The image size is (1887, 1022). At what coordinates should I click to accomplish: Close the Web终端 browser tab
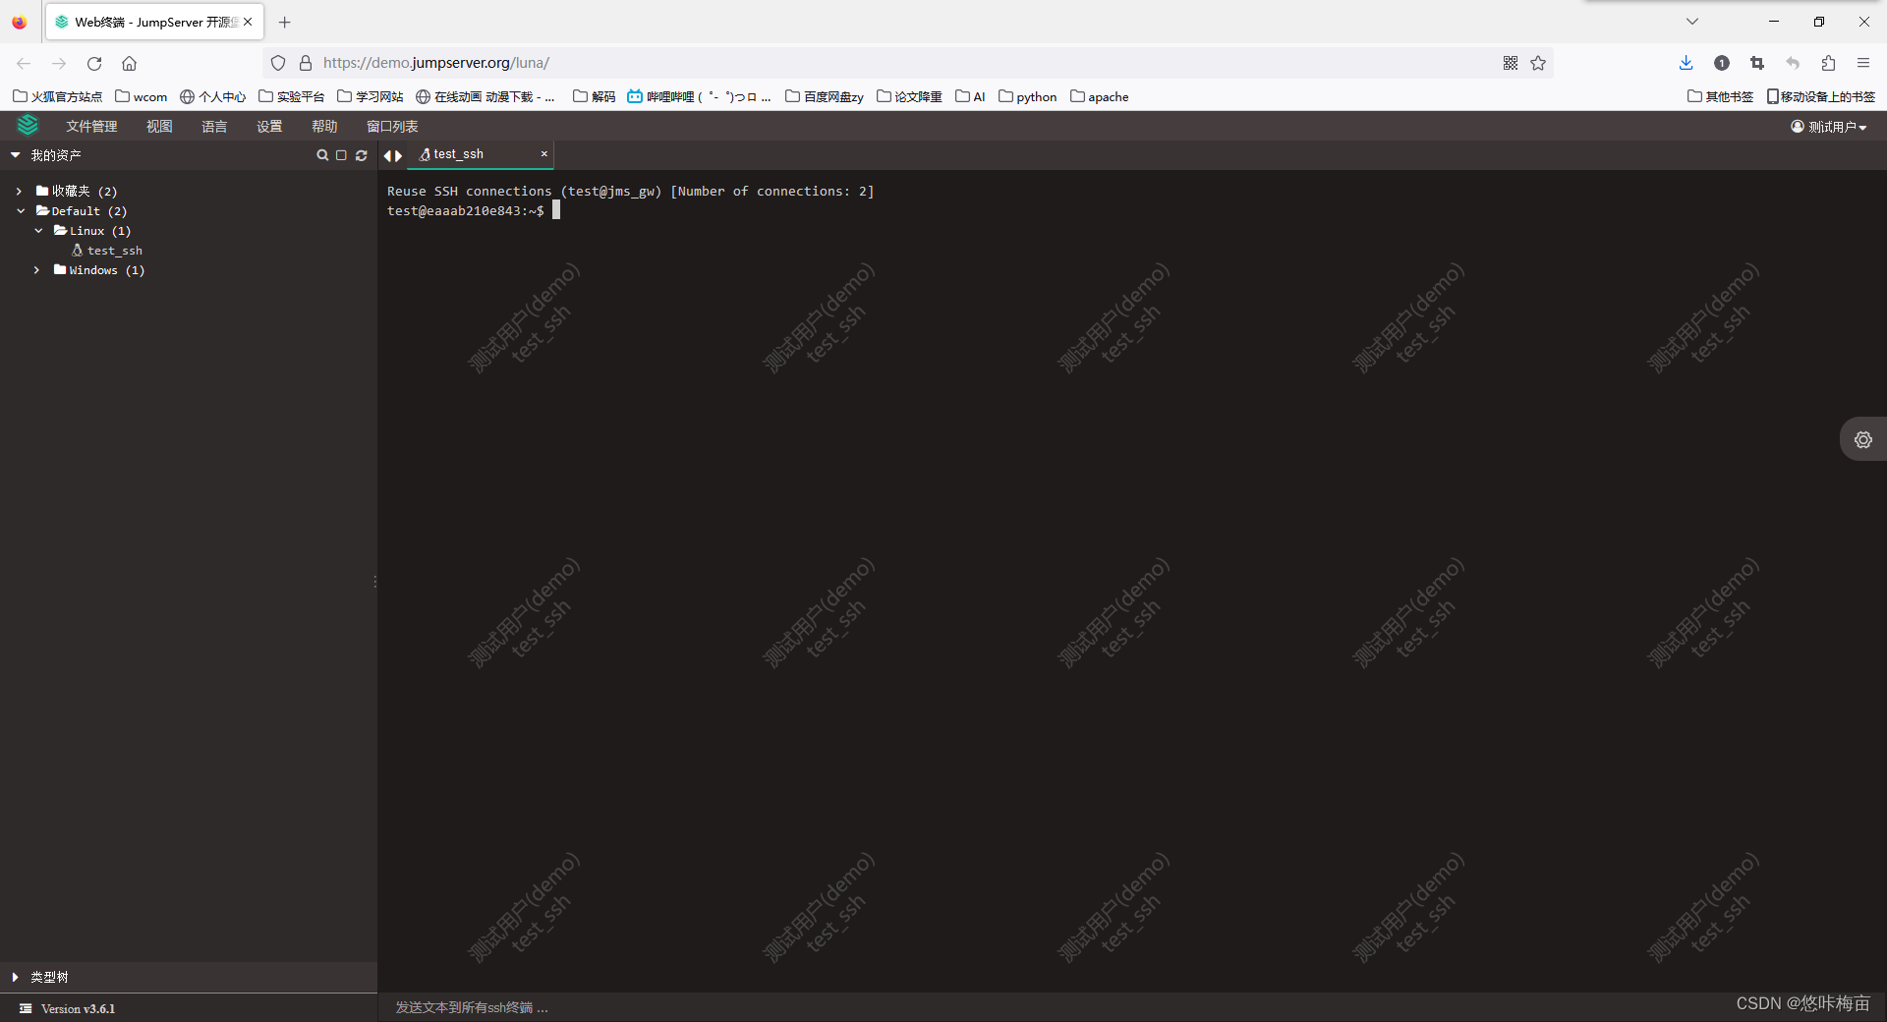pyautogui.click(x=248, y=22)
